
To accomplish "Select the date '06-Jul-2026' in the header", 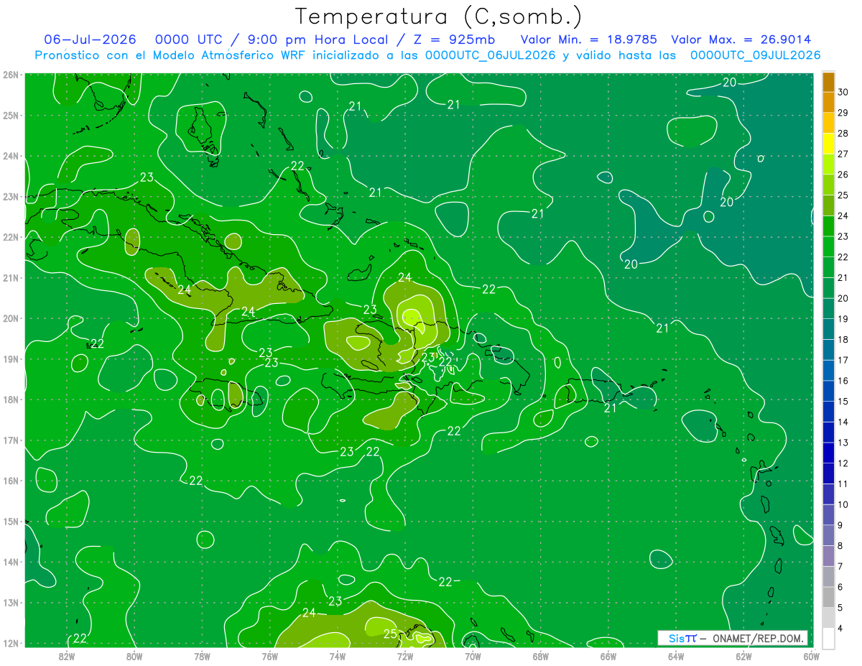I will [x=91, y=40].
